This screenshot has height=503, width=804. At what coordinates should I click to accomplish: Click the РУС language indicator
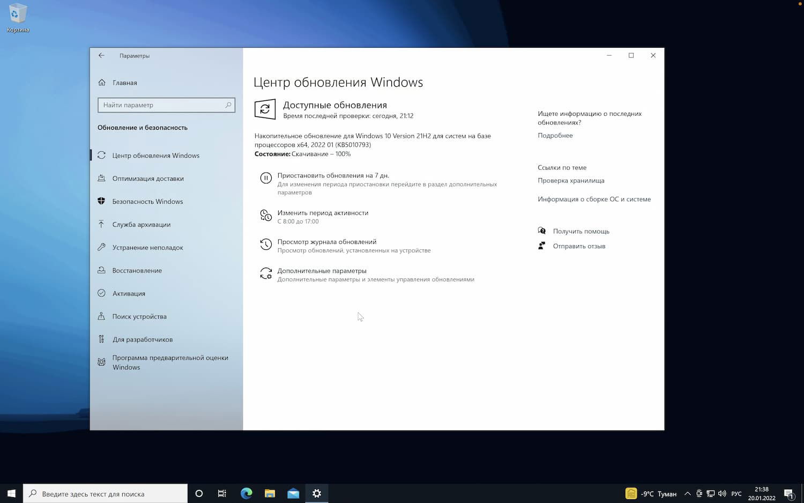pyautogui.click(x=736, y=494)
